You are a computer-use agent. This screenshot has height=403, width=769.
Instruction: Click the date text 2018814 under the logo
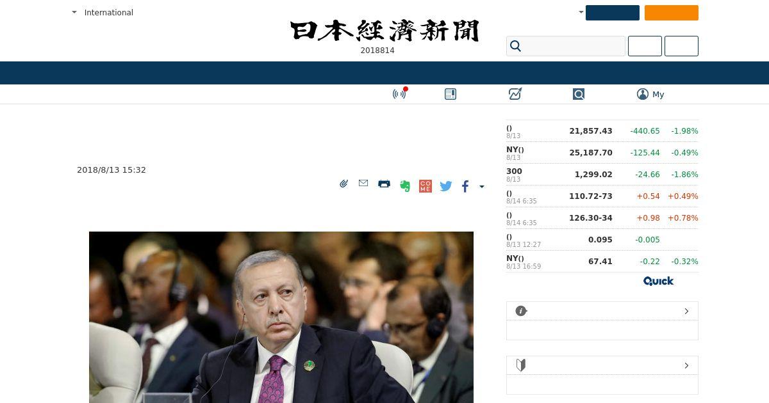[x=377, y=51]
